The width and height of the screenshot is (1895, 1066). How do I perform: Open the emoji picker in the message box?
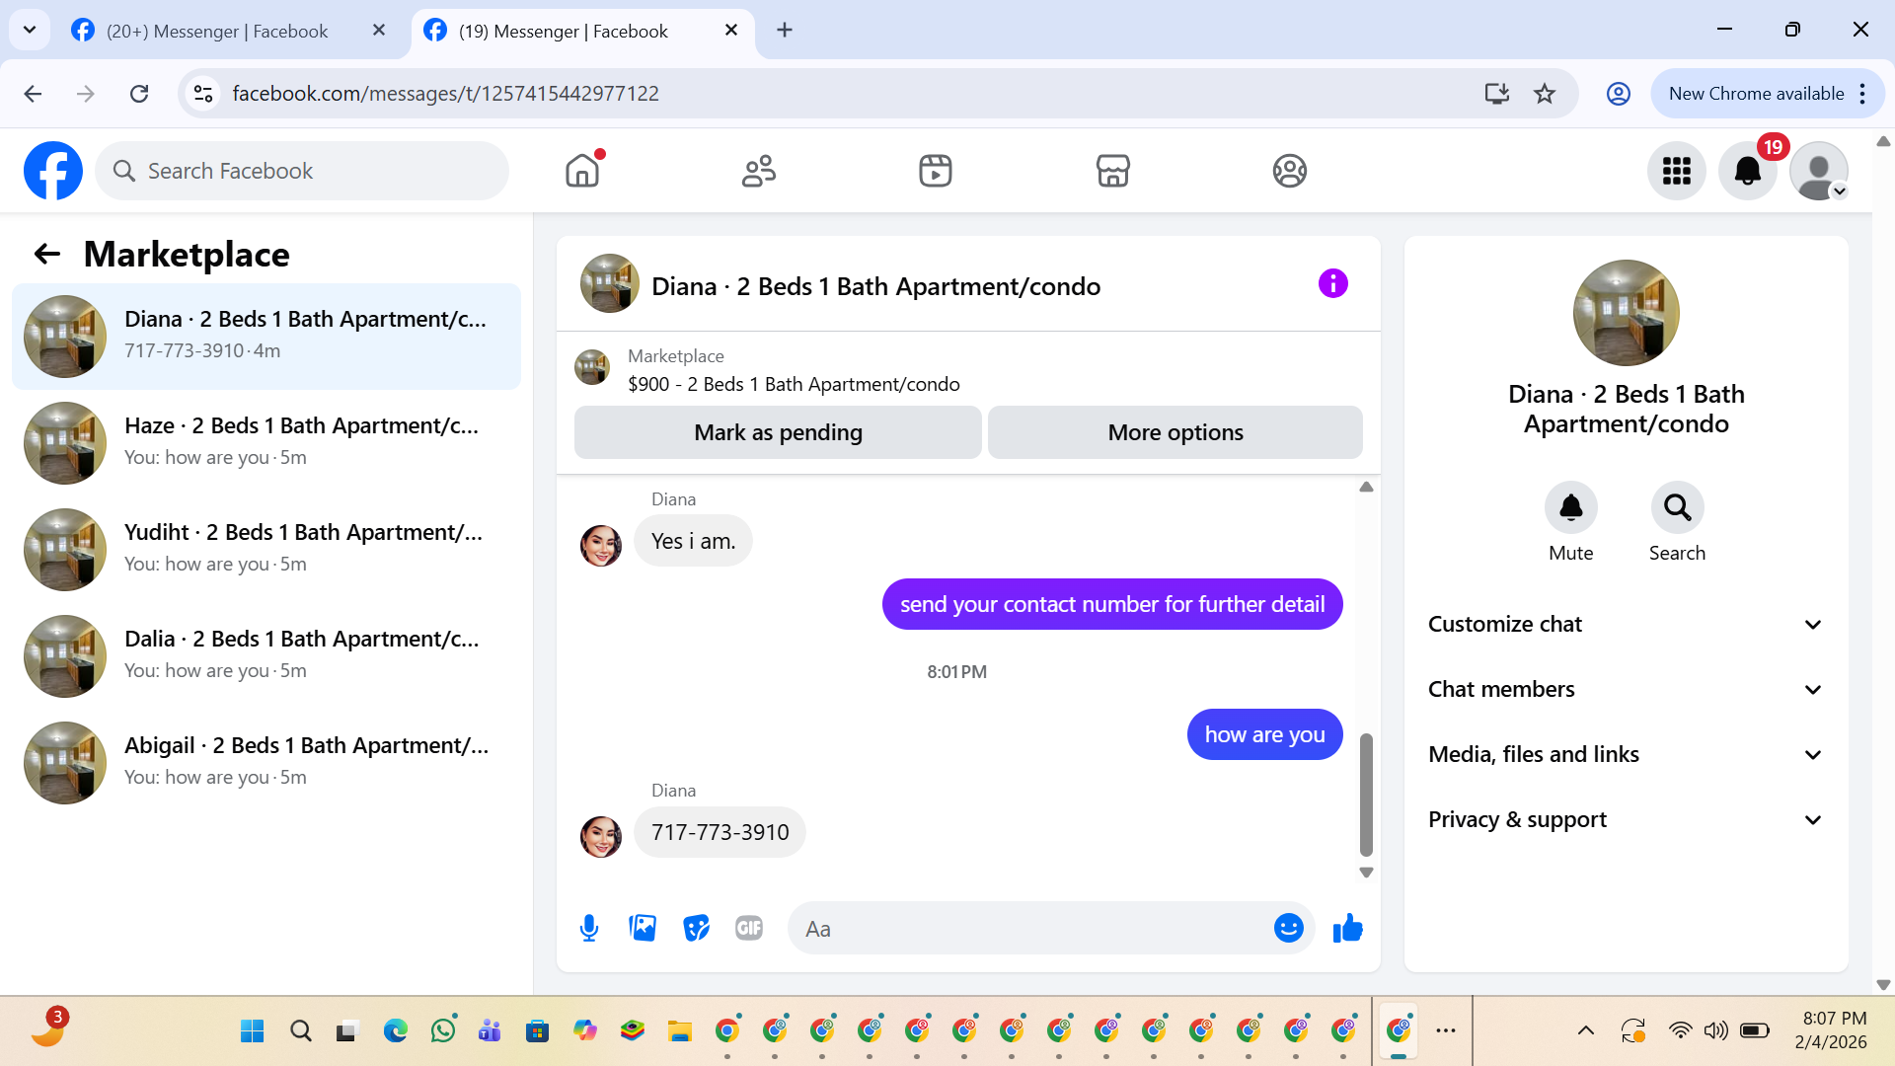pyautogui.click(x=1288, y=928)
